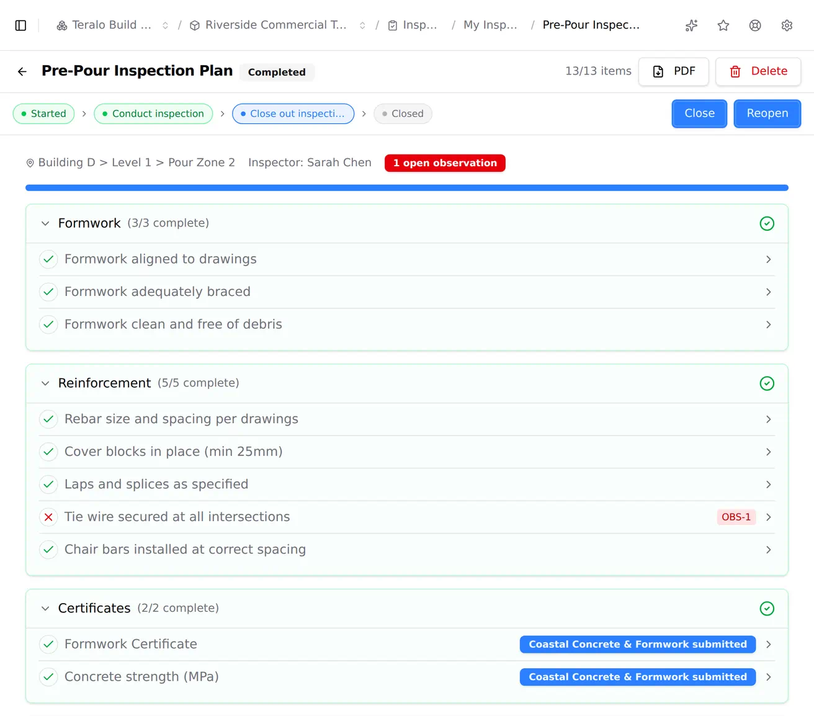Delete this inspection plan
This screenshot has height=716, width=814.
pyautogui.click(x=758, y=71)
